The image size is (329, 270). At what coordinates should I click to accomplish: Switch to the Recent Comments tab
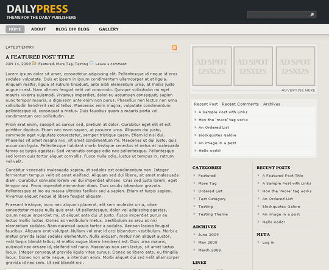[x=240, y=104]
